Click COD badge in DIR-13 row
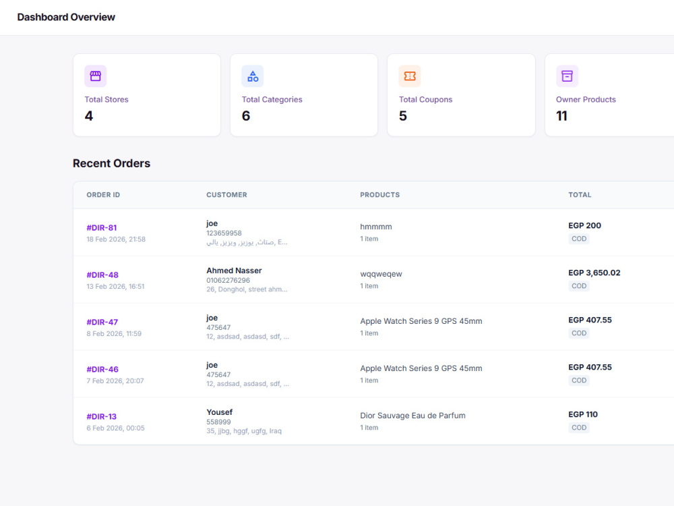The width and height of the screenshot is (674, 506). pyautogui.click(x=578, y=428)
